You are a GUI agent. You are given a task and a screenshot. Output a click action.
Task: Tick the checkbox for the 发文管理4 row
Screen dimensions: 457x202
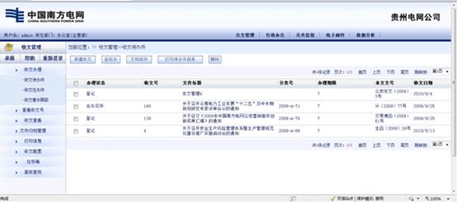(x=76, y=94)
